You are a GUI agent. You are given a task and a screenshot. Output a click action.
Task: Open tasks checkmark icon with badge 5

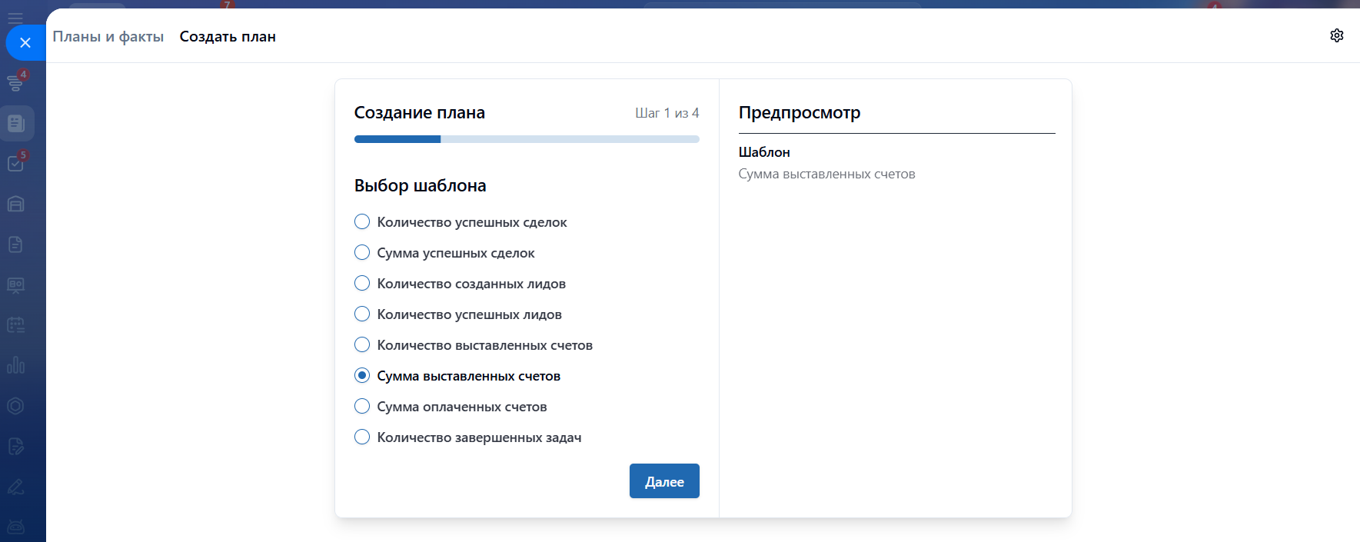click(15, 163)
